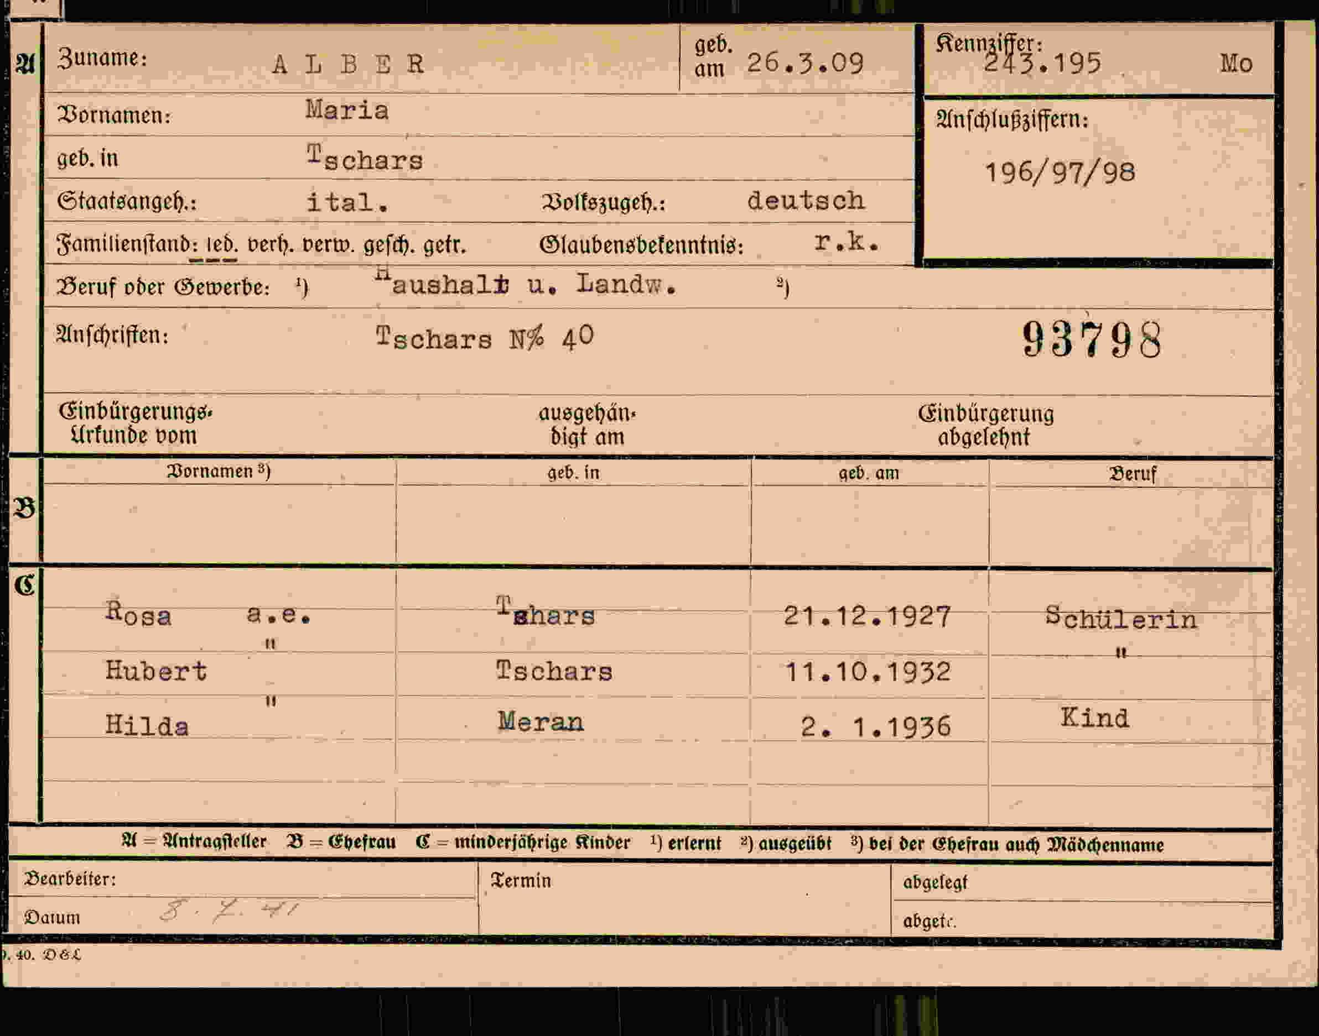Click the 'Vornamen:' label in section A

pyautogui.click(x=114, y=114)
